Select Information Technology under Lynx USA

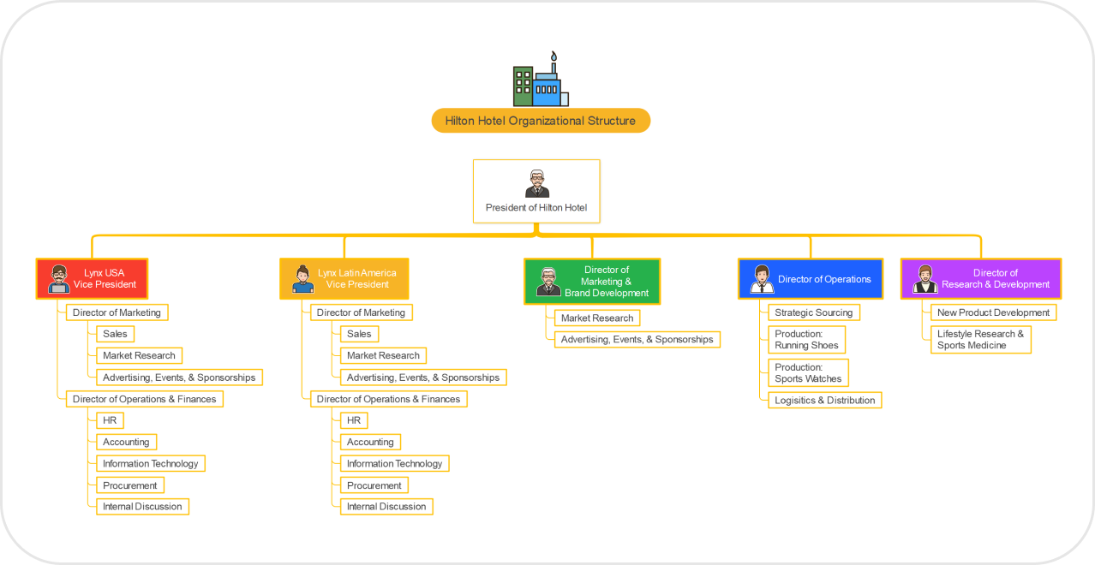click(x=151, y=464)
